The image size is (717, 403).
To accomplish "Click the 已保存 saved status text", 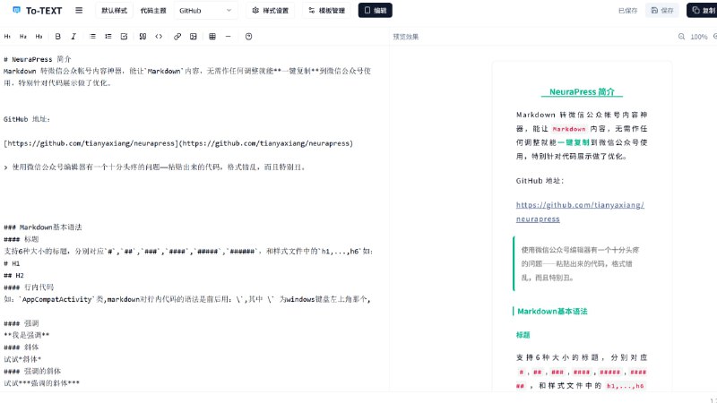I will coord(627,11).
